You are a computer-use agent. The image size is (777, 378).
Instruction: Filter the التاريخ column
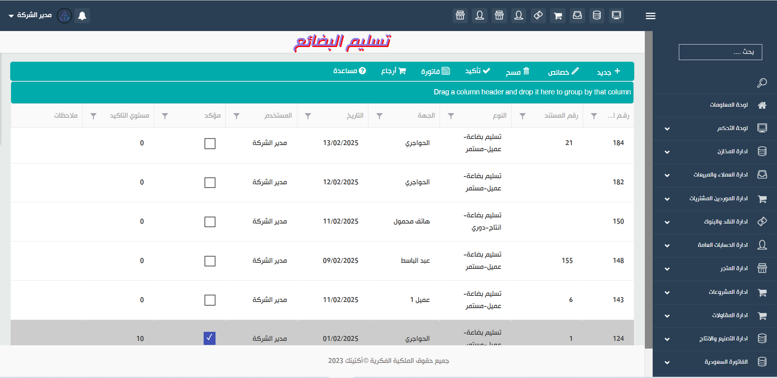click(x=308, y=116)
